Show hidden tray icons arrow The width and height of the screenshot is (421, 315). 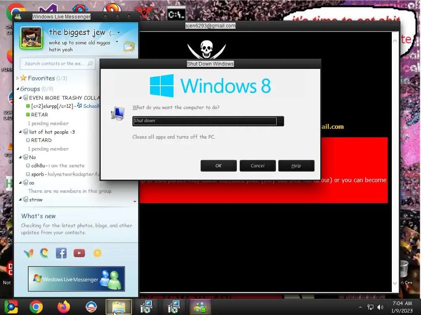click(360, 307)
